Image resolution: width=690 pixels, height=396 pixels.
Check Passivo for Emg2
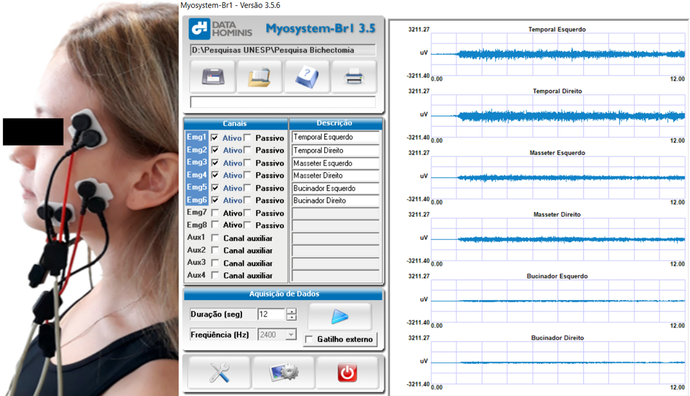click(247, 150)
